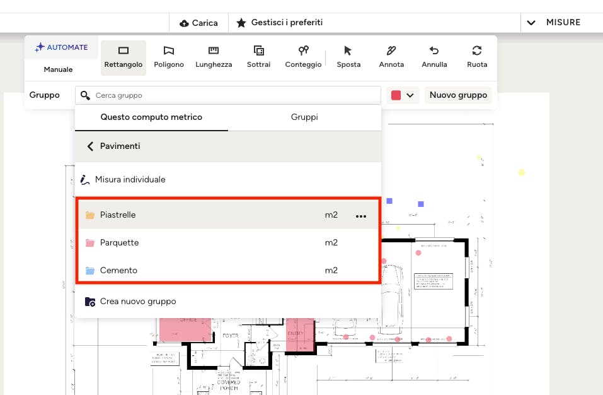
Task: Switch to AUTOMATE mode
Action: 62,47
